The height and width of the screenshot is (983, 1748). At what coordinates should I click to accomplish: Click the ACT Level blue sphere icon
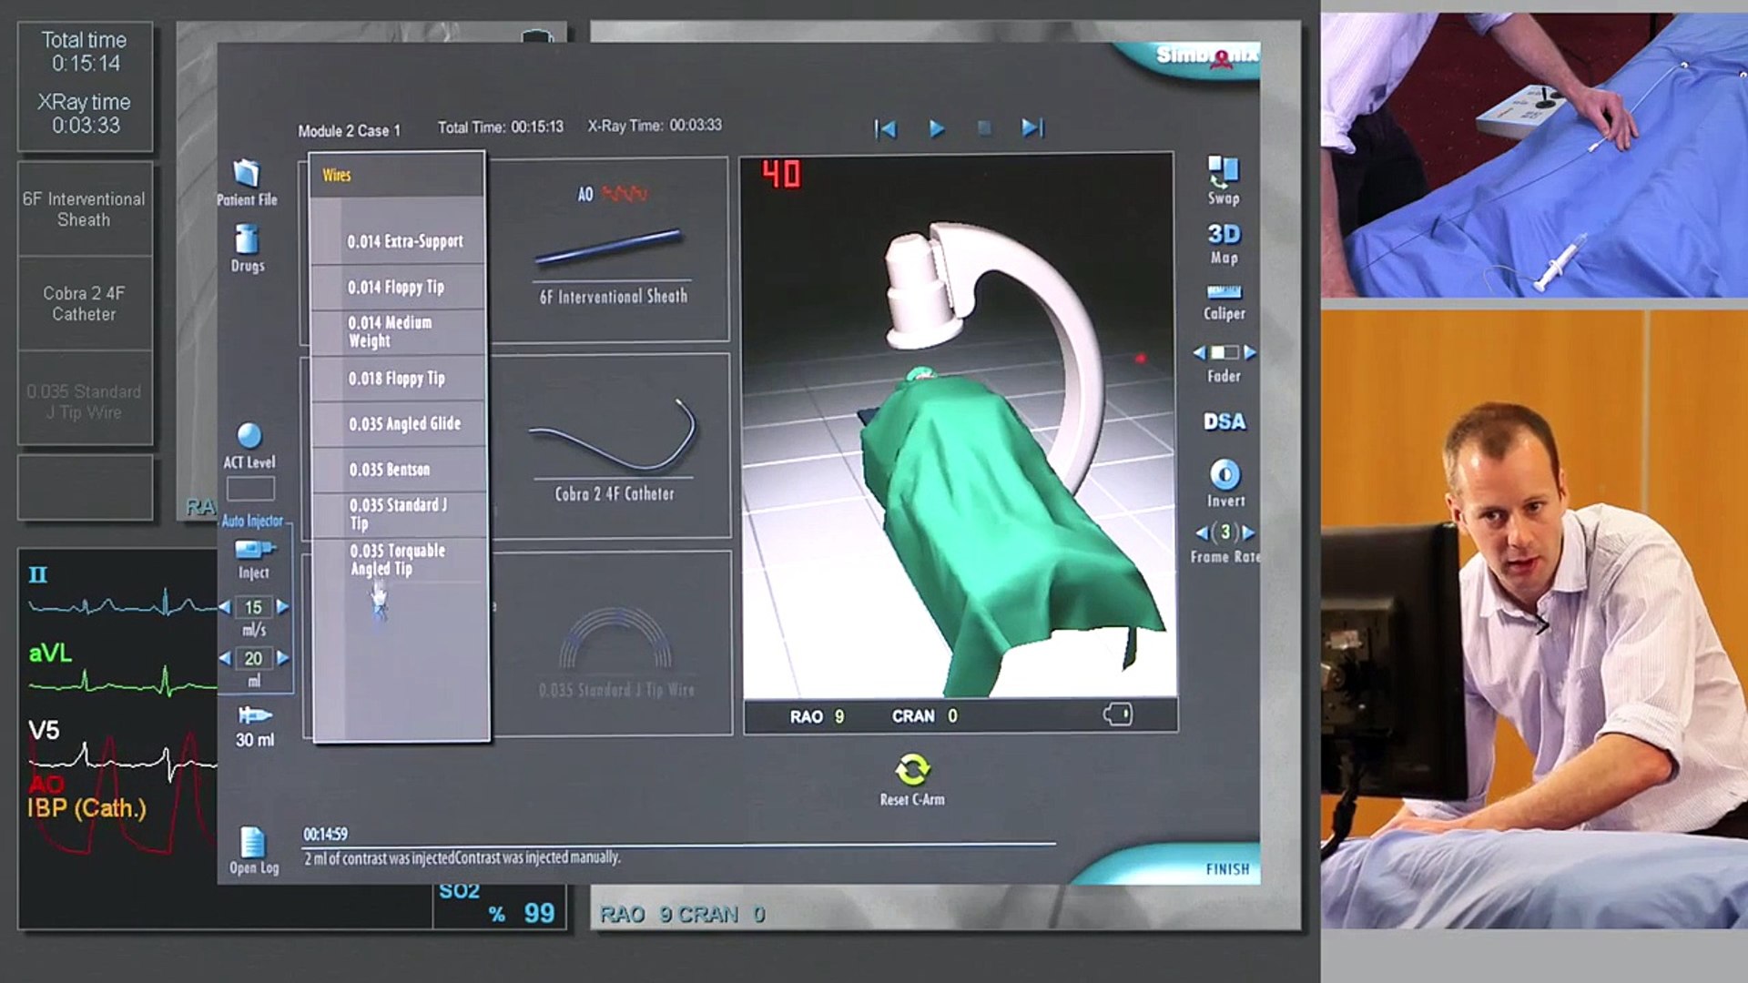click(x=249, y=435)
